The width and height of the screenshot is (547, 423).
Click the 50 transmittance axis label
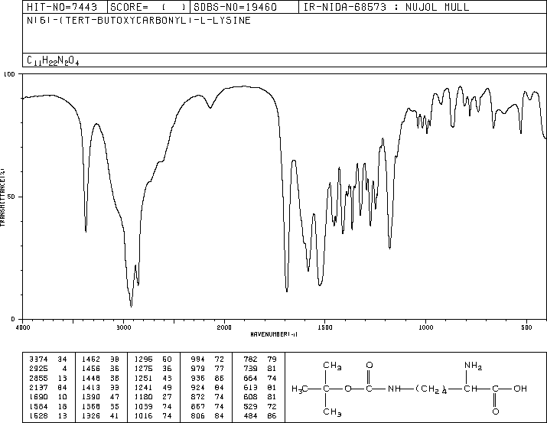pyautogui.click(x=11, y=197)
